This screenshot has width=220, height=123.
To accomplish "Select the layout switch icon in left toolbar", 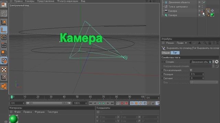I will [x=4, y=4].
